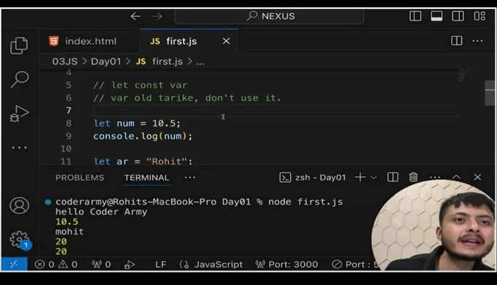Show additional activity bar views ellipsis

coord(19,148)
